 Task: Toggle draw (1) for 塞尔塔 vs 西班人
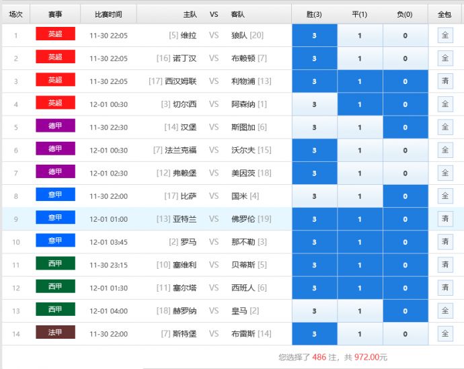tap(360, 288)
